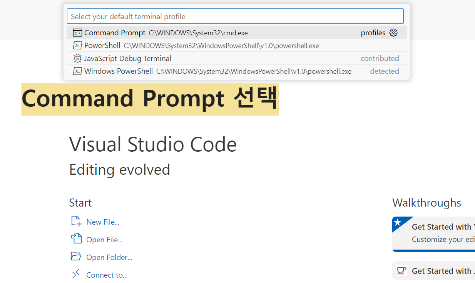Open the Get Started with VS Code walkthrough

click(433, 234)
